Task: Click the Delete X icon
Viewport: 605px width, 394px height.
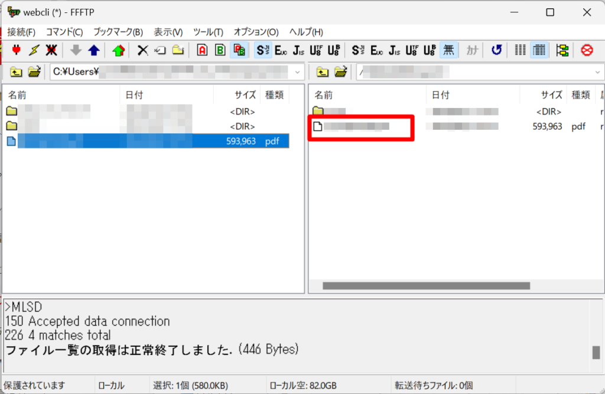Action: click(143, 50)
